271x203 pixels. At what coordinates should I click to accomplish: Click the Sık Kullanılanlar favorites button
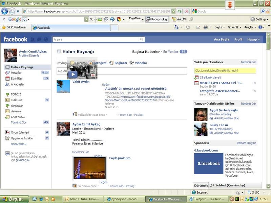click(14, 27)
